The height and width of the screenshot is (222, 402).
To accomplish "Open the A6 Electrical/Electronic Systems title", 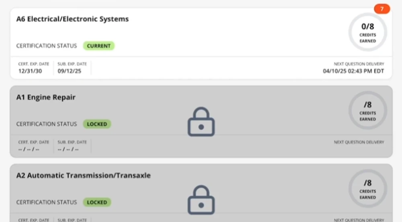I will pyautogui.click(x=72, y=19).
